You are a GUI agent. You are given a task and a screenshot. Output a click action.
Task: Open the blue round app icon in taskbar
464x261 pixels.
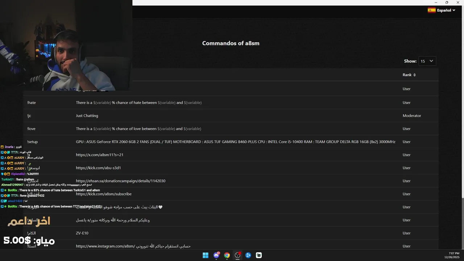coord(248,255)
